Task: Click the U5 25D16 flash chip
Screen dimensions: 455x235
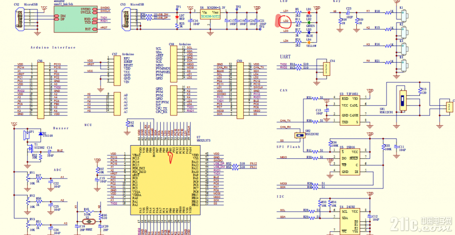Action: click(x=350, y=162)
